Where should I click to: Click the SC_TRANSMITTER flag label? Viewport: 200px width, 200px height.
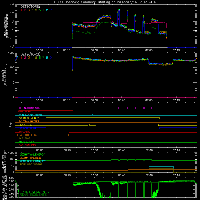29,121
